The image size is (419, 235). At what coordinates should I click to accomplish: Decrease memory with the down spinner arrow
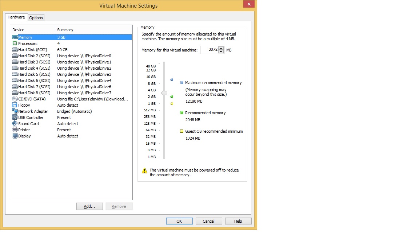(221, 52)
